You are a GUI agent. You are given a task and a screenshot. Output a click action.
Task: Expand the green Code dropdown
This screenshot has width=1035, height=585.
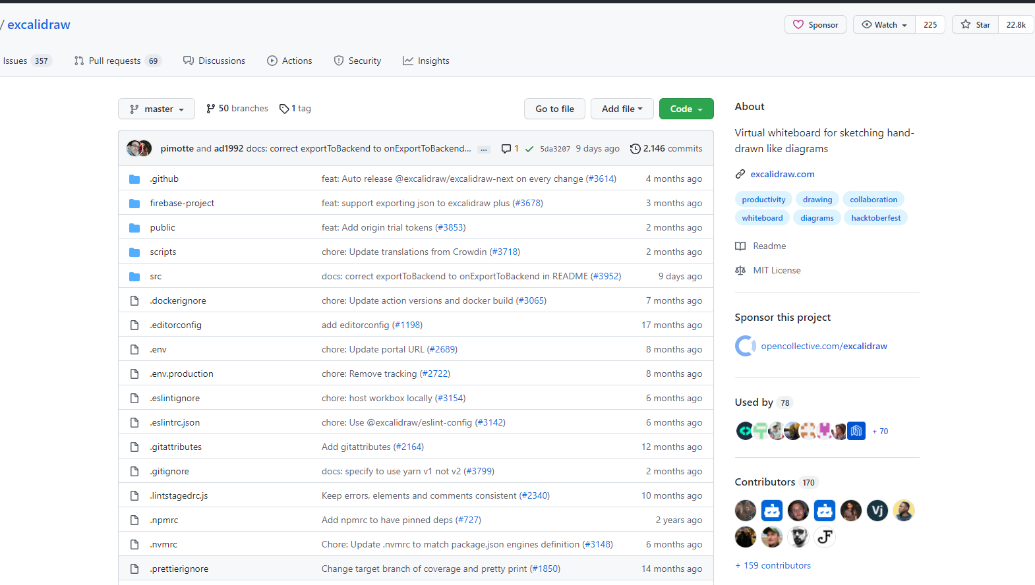[x=686, y=109]
